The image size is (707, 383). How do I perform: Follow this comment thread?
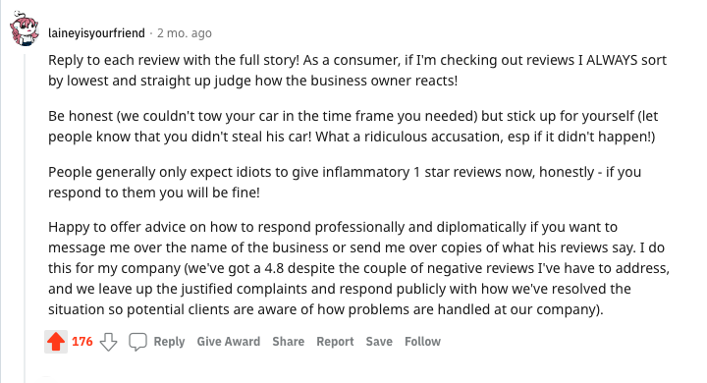(422, 342)
